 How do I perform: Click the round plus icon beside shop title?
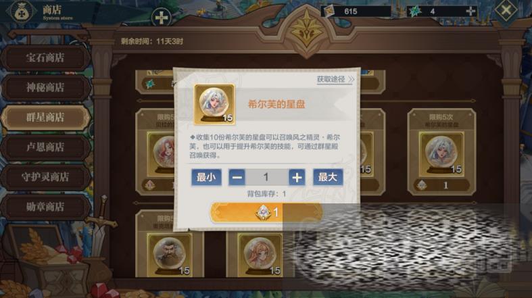[162, 18]
